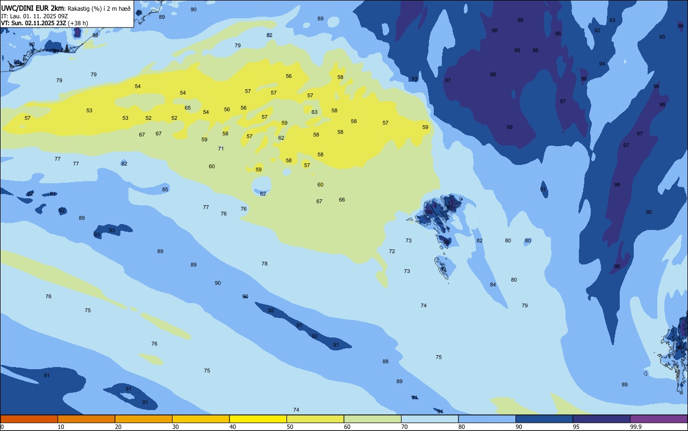Pick the 20–30 amber legend swatch

(x=144, y=419)
